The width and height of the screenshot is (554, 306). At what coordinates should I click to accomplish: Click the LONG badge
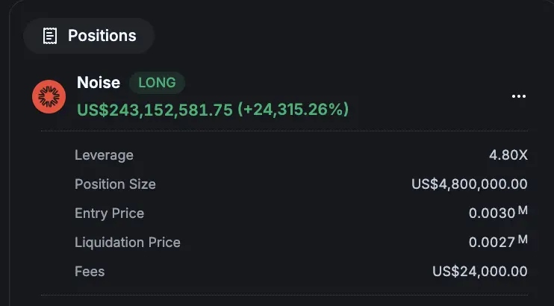click(x=157, y=83)
